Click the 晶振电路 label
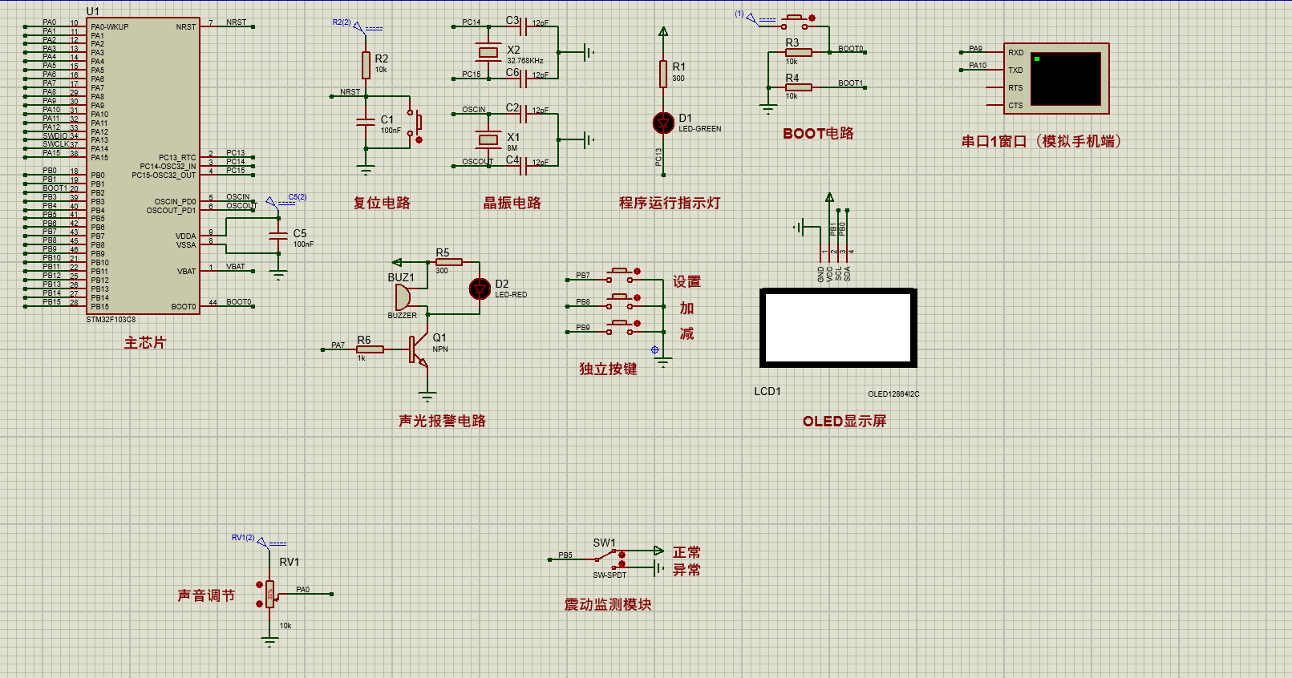This screenshot has height=678, width=1292. point(512,203)
